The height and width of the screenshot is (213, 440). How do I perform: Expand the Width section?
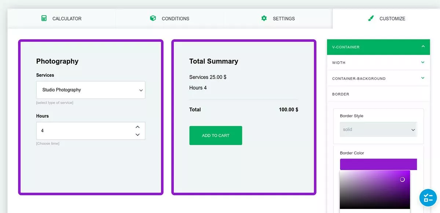[378, 63]
